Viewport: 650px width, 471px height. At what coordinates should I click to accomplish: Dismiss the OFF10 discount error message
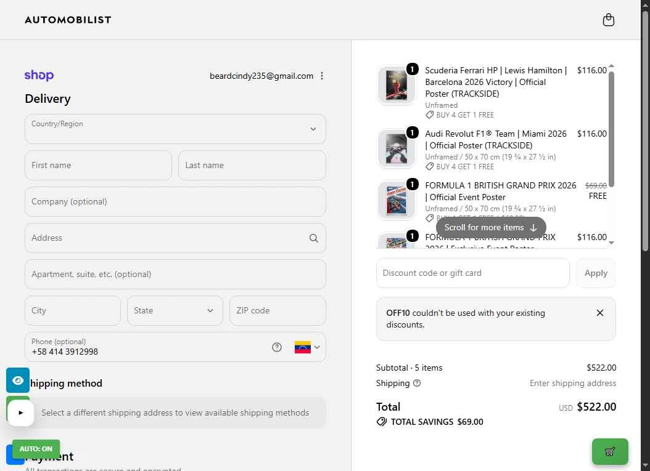600,313
